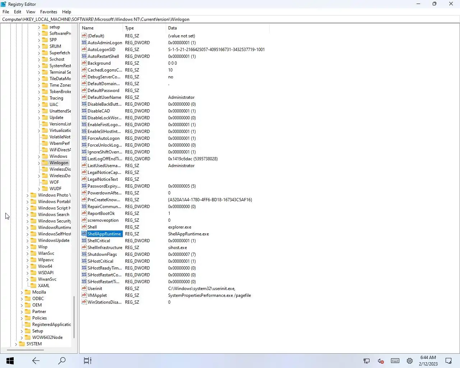This screenshot has height=368, width=460.
Task: Open Task View from the taskbar
Action: (x=88, y=361)
